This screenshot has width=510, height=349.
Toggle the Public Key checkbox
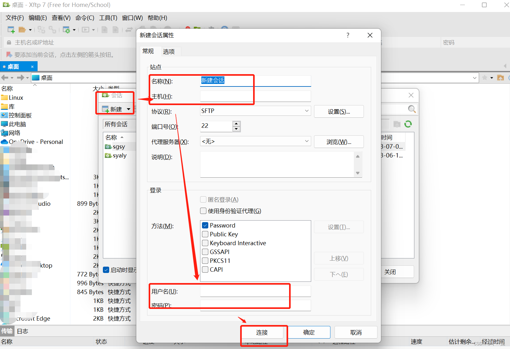[205, 234]
